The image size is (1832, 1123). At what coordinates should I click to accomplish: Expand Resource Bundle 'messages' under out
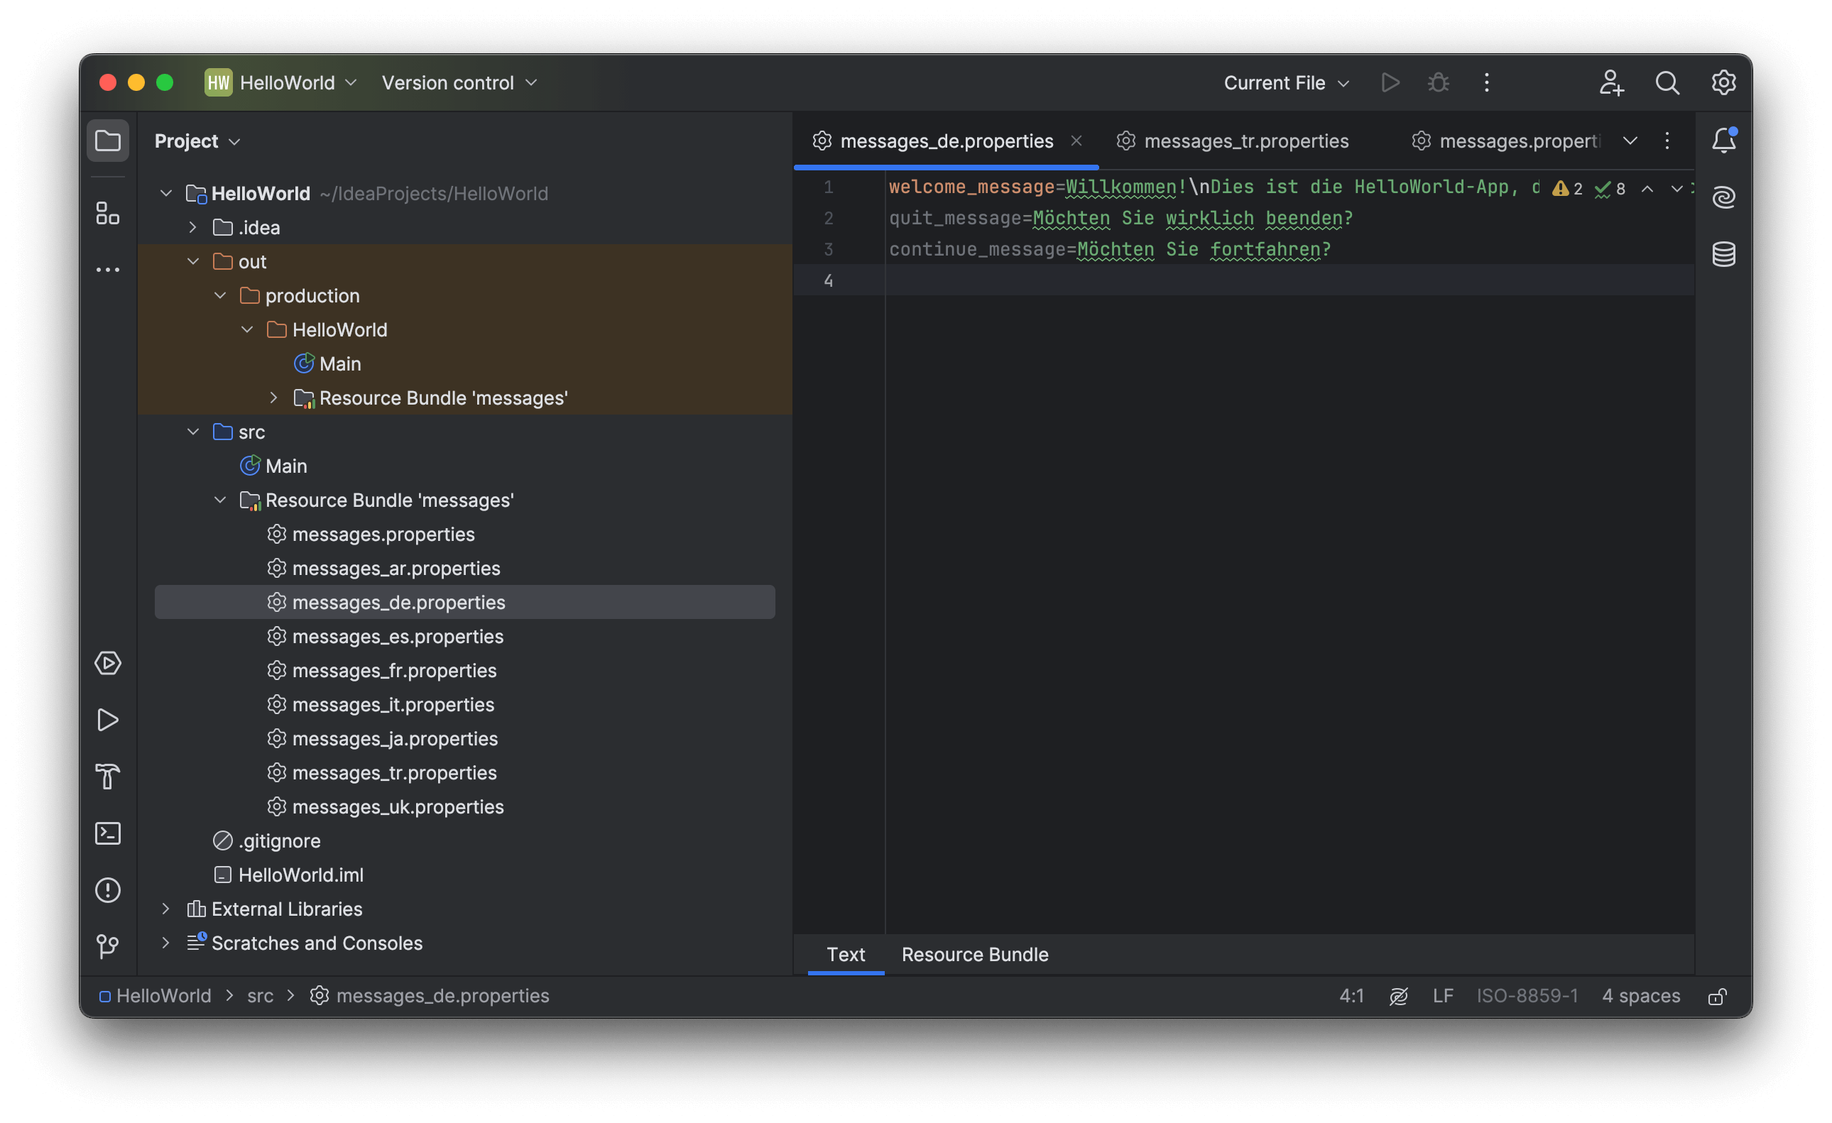point(273,398)
